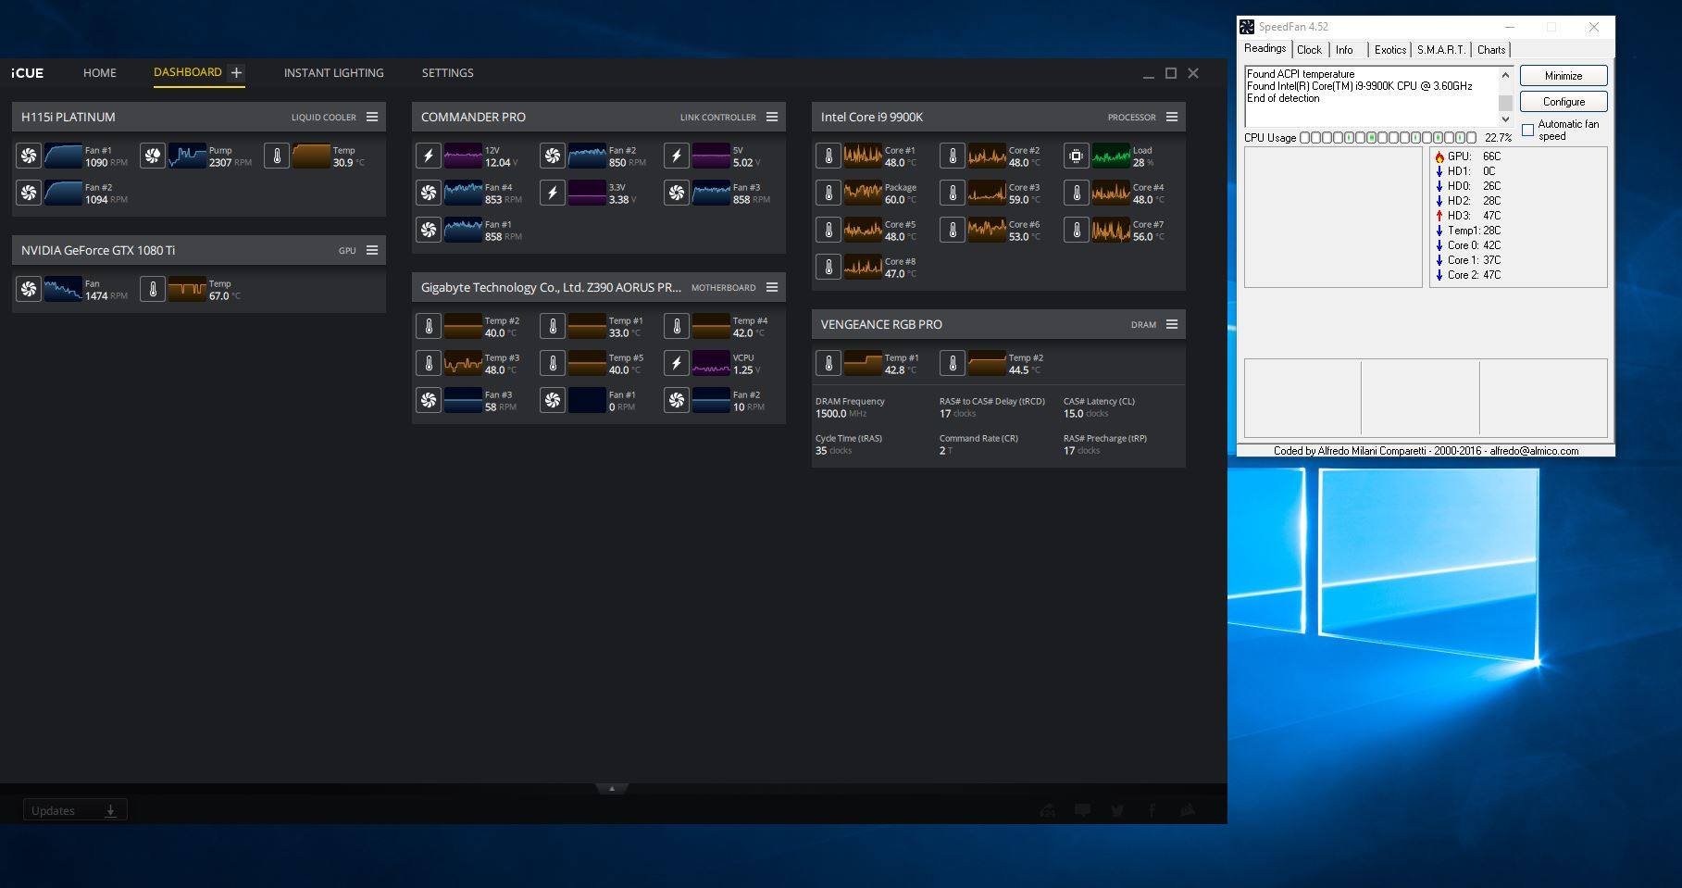The width and height of the screenshot is (1682, 888).
Task: Click the CPU Core #1 thermometer icon
Action: click(x=829, y=156)
